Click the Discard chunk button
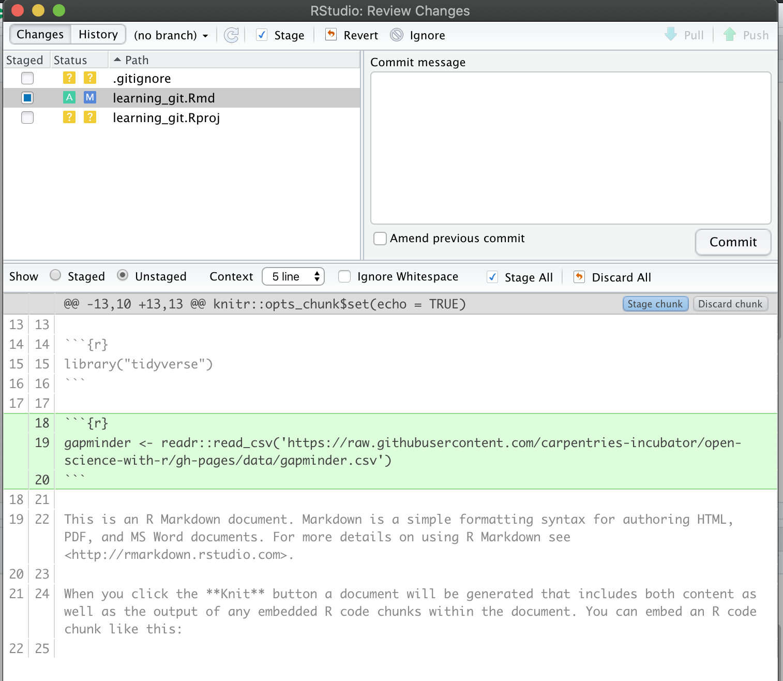 [x=730, y=304]
